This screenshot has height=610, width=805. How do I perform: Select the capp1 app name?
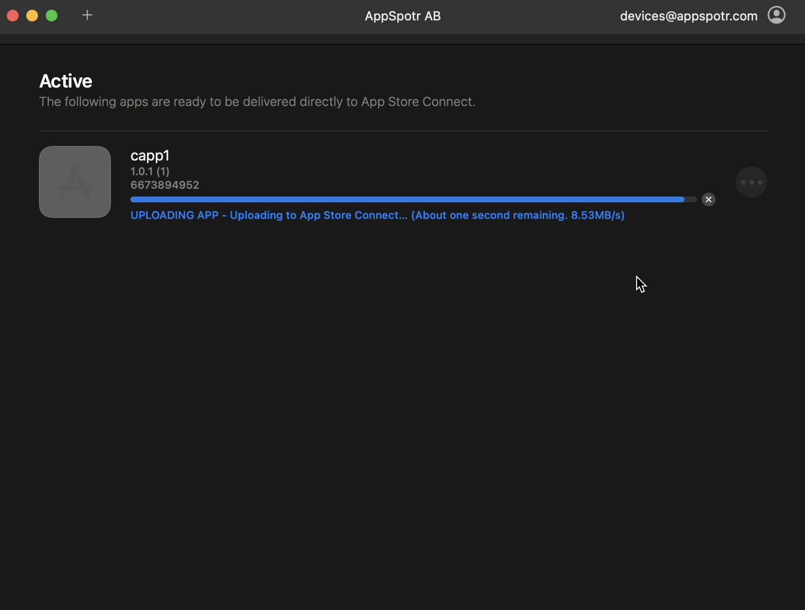150,156
